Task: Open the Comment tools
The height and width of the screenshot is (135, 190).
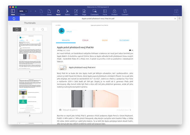Action: coord(94,12)
